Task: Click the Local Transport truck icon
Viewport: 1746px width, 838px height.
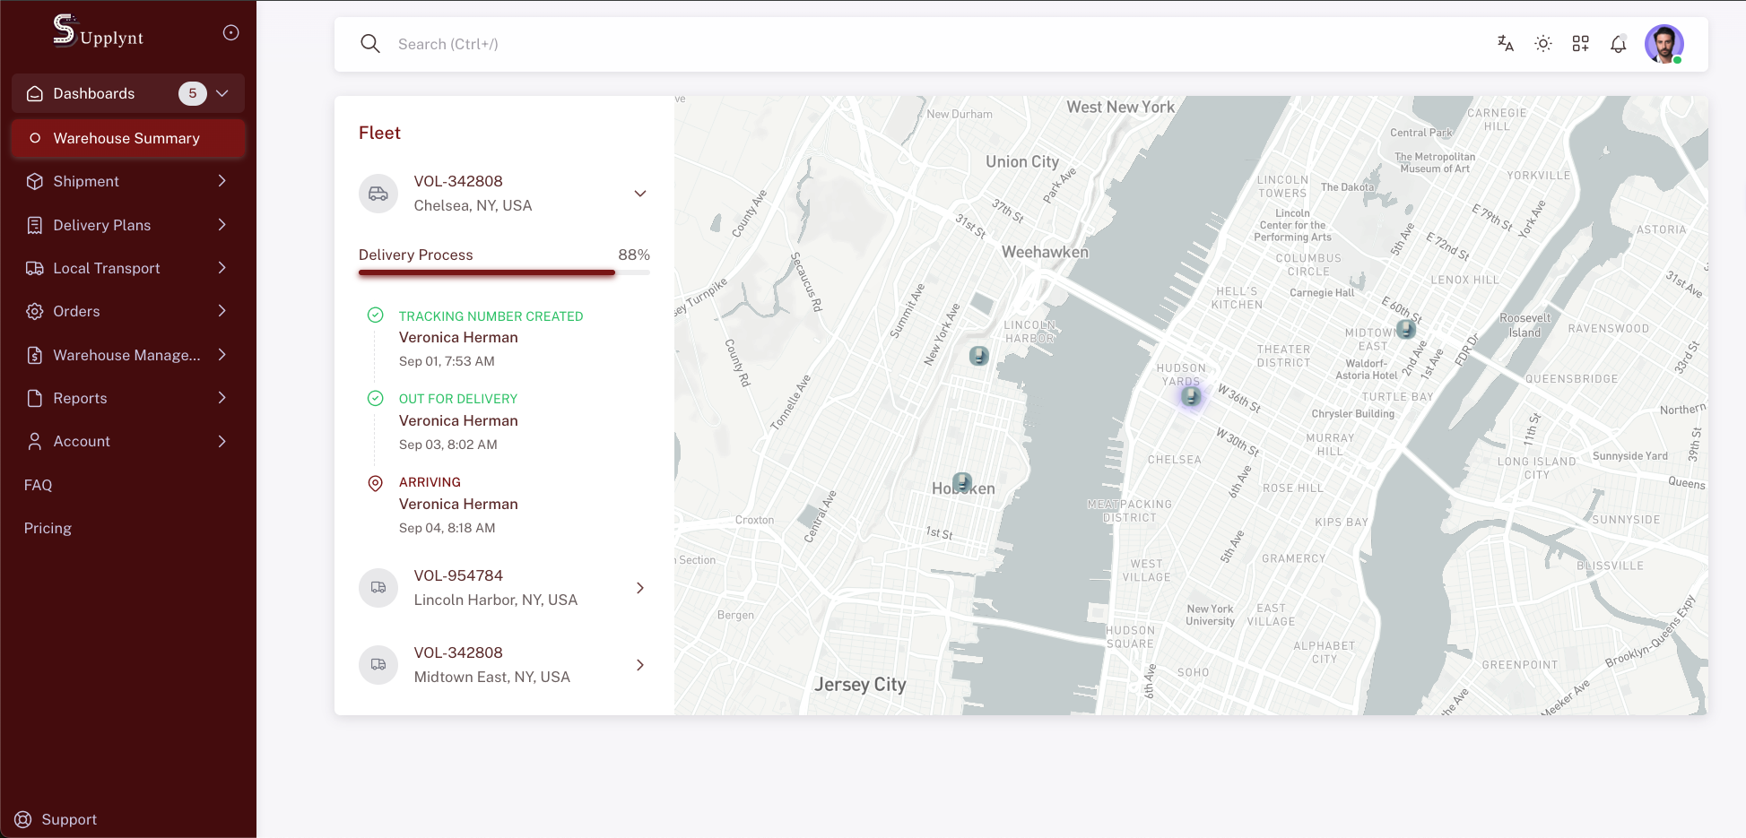Action: point(35,268)
